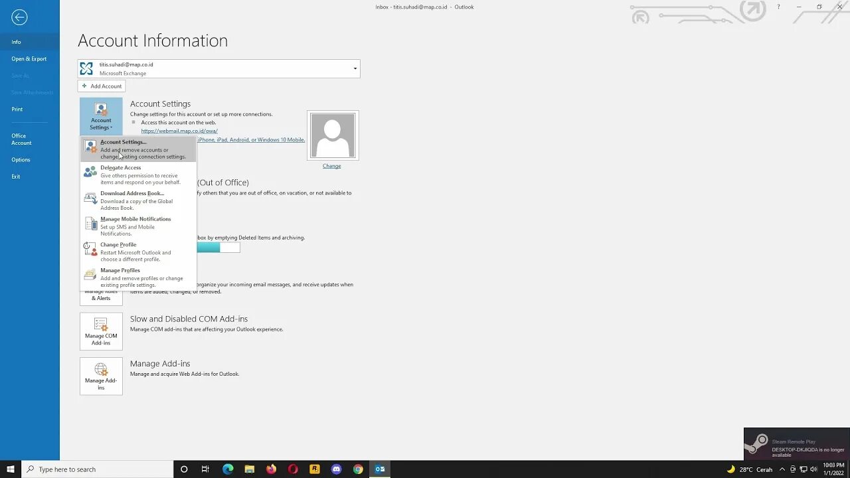Click the Steam Remote Play notification
This screenshot has width=850, height=478.
coord(797,444)
